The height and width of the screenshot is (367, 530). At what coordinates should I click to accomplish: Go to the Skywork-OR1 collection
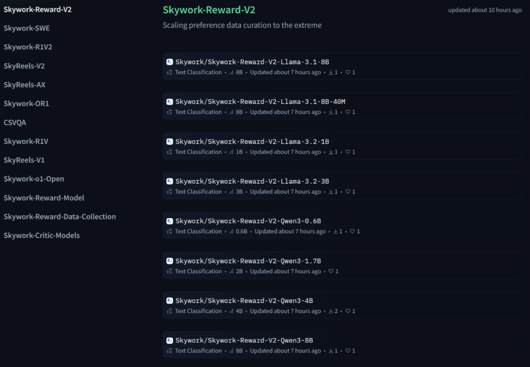[26, 104]
